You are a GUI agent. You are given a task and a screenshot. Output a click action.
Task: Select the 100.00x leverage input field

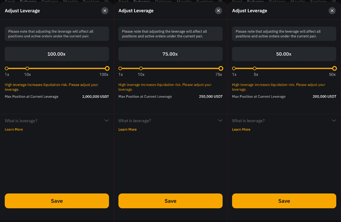(57, 54)
